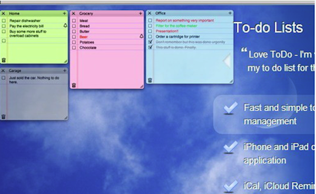
Task: Click plus icon on Grocery list
Action: (x=141, y=14)
